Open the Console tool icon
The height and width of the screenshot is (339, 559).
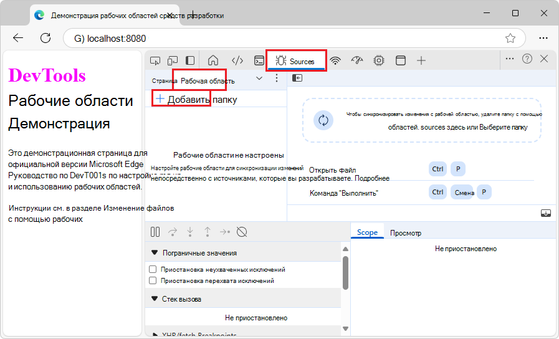tap(259, 60)
